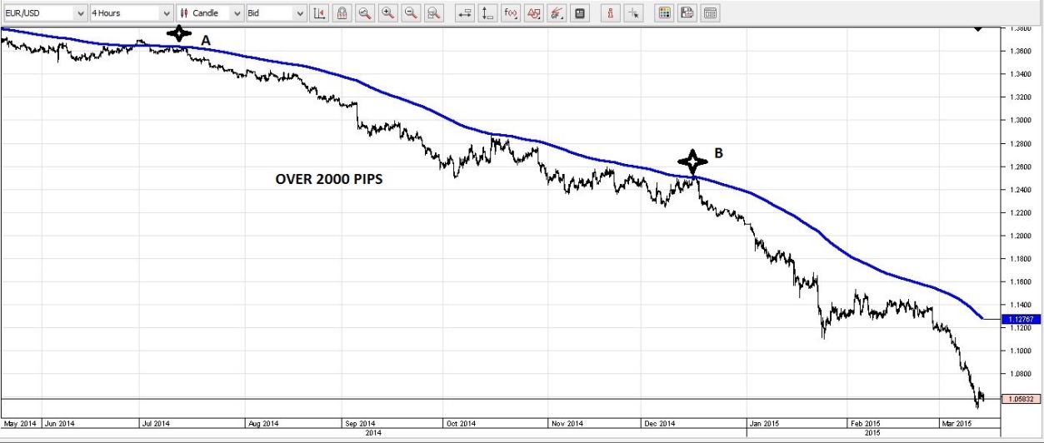1044x443 pixels.
Task: Click the Dec 2014 date label
Action: pos(661,423)
